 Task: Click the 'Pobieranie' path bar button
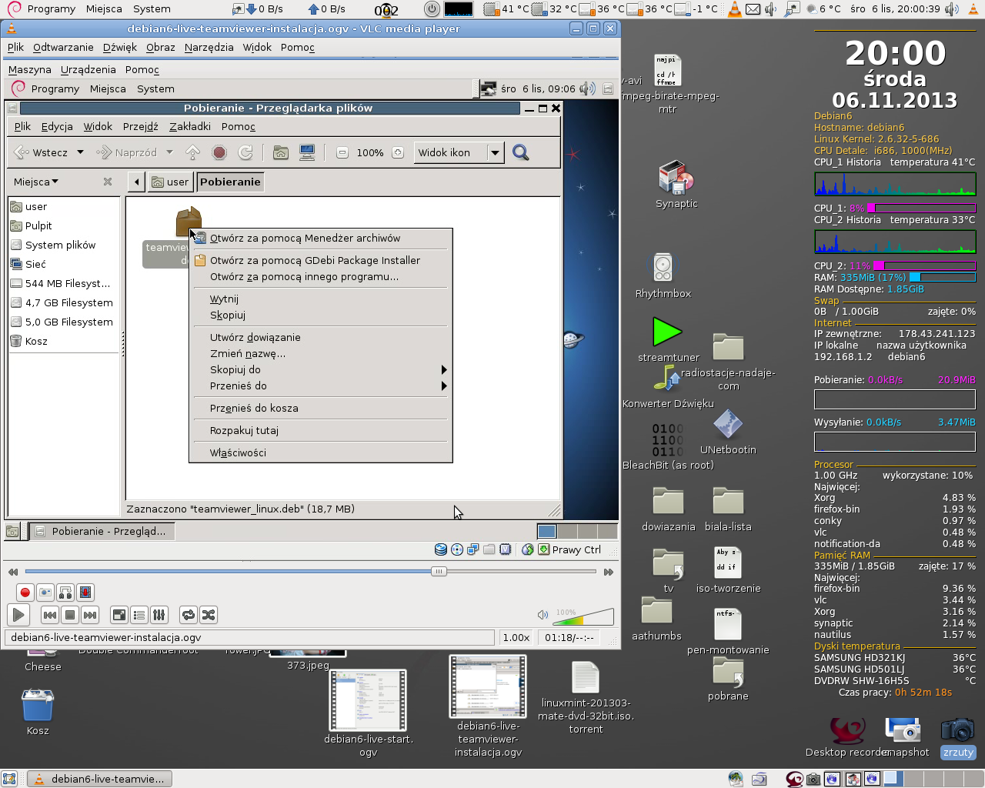[230, 182]
